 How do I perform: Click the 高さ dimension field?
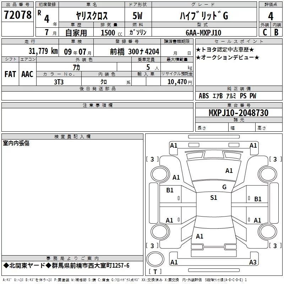pyautogui.click(x=269, y=128)
